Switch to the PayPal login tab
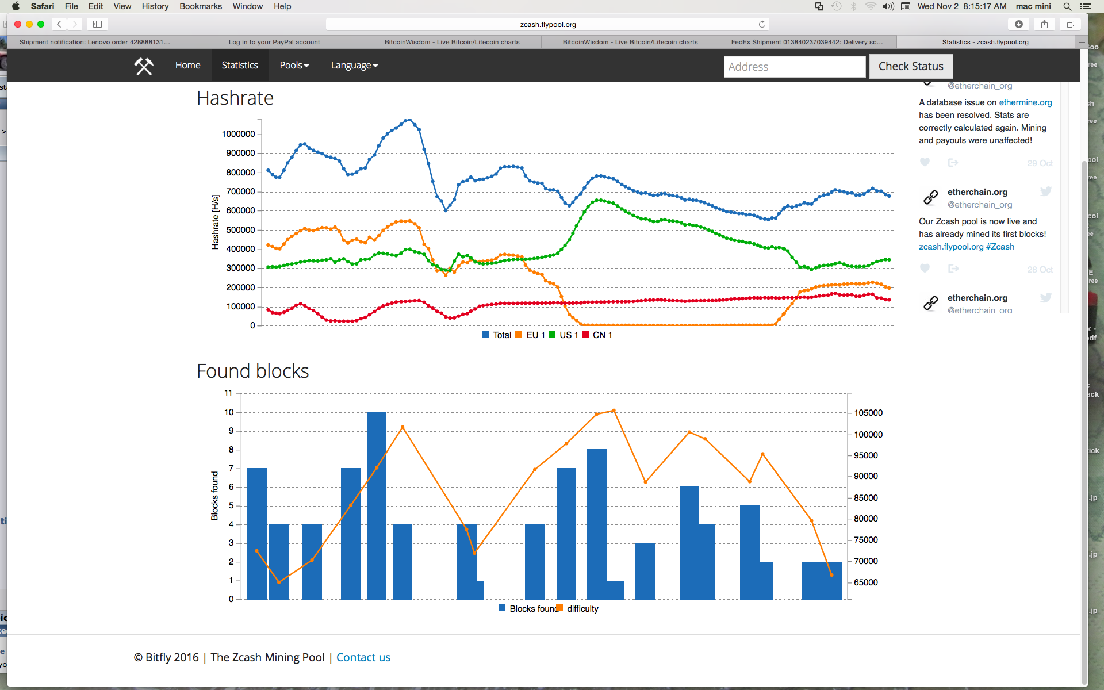Viewport: 1104px width, 690px height. (x=274, y=42)
